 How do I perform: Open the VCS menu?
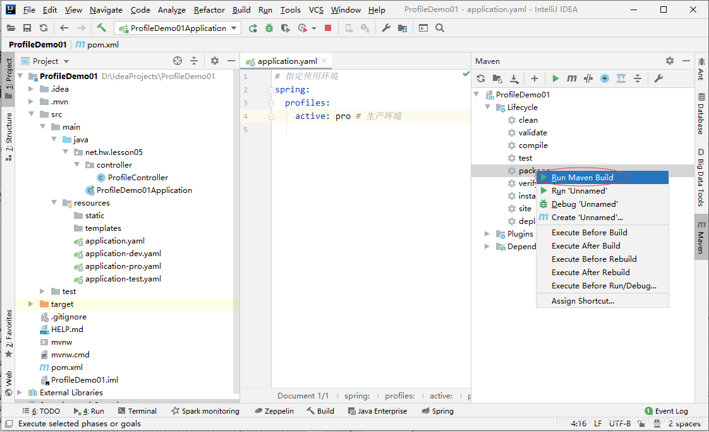click(316, 9)
